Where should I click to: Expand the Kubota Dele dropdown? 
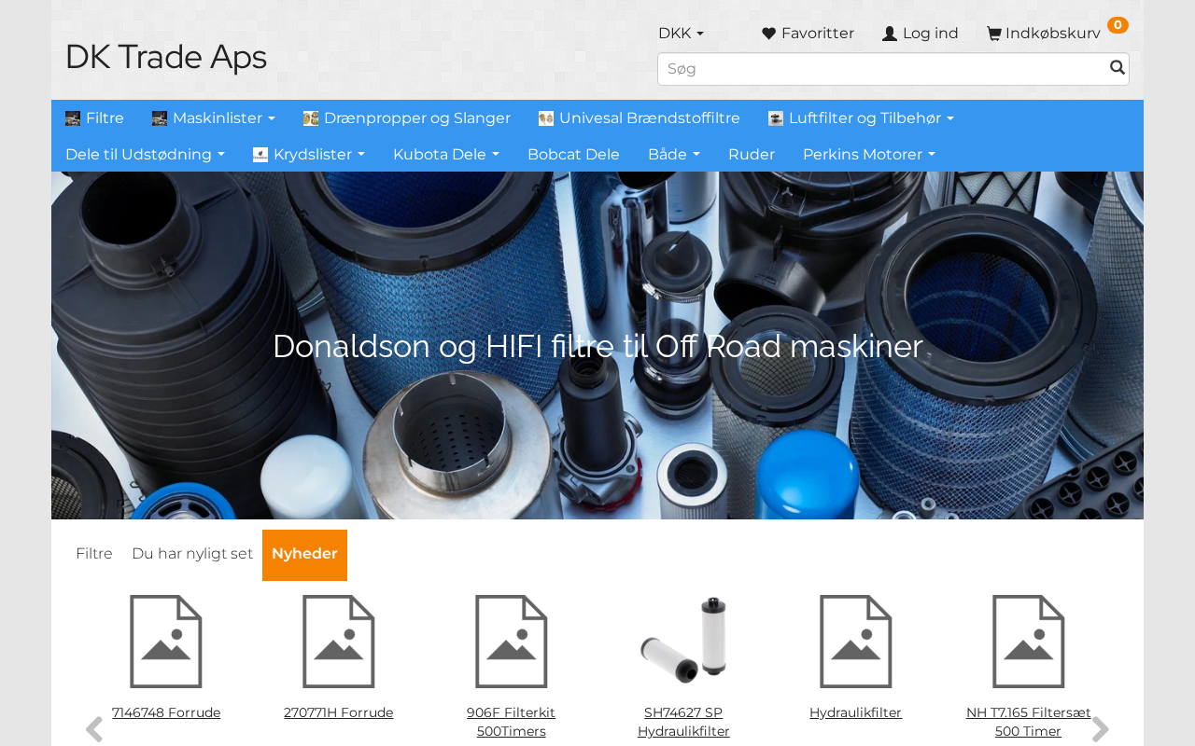click(x=446, y=155)
